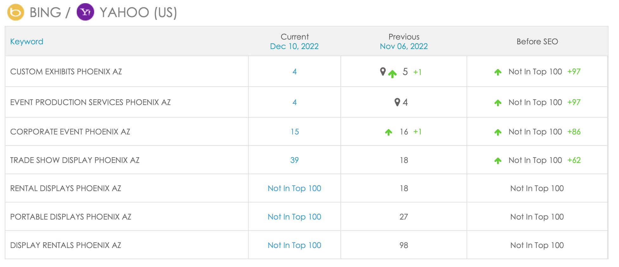Screen dimensions: 619x267
Task: Click map pin icon in Event Production row
Action: [397, 102]
